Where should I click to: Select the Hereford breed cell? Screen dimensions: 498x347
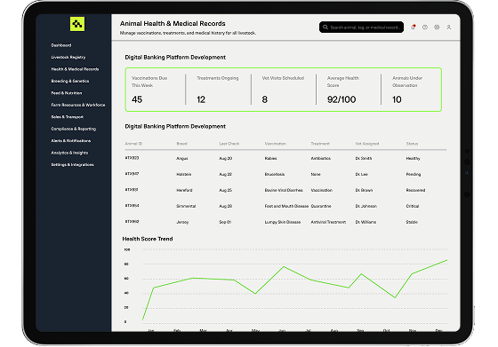(x=184, y=190)
